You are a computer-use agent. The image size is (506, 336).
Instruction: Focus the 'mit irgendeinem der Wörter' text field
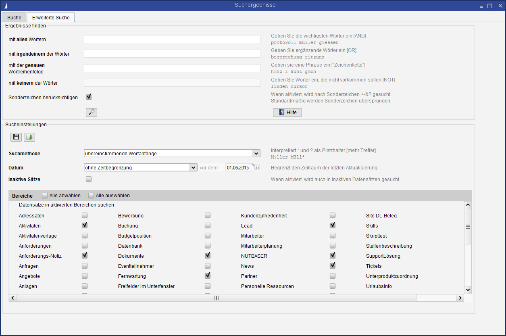click(172, 54)
